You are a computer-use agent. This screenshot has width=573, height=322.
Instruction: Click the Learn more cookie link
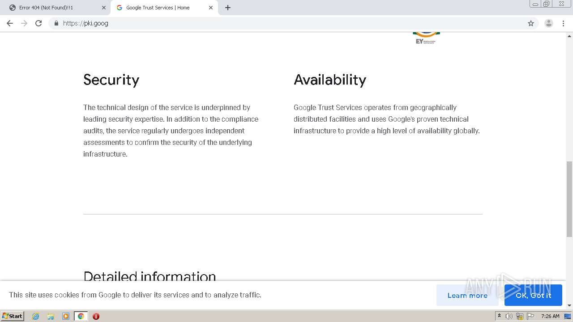[x=467, y=295]
